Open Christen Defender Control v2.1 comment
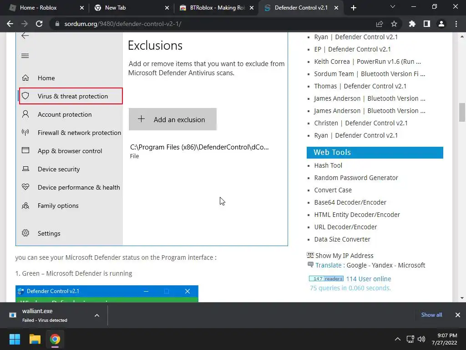 tap(361, 123)
